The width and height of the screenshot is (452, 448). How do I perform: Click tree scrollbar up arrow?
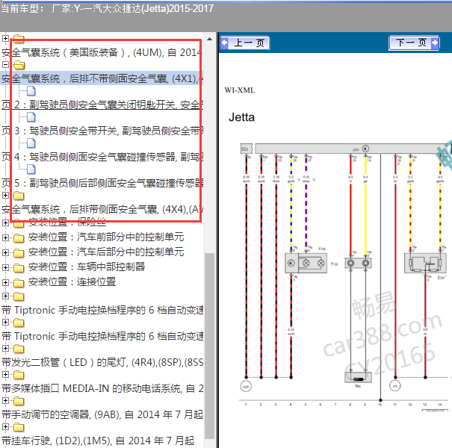click(210, 39)
